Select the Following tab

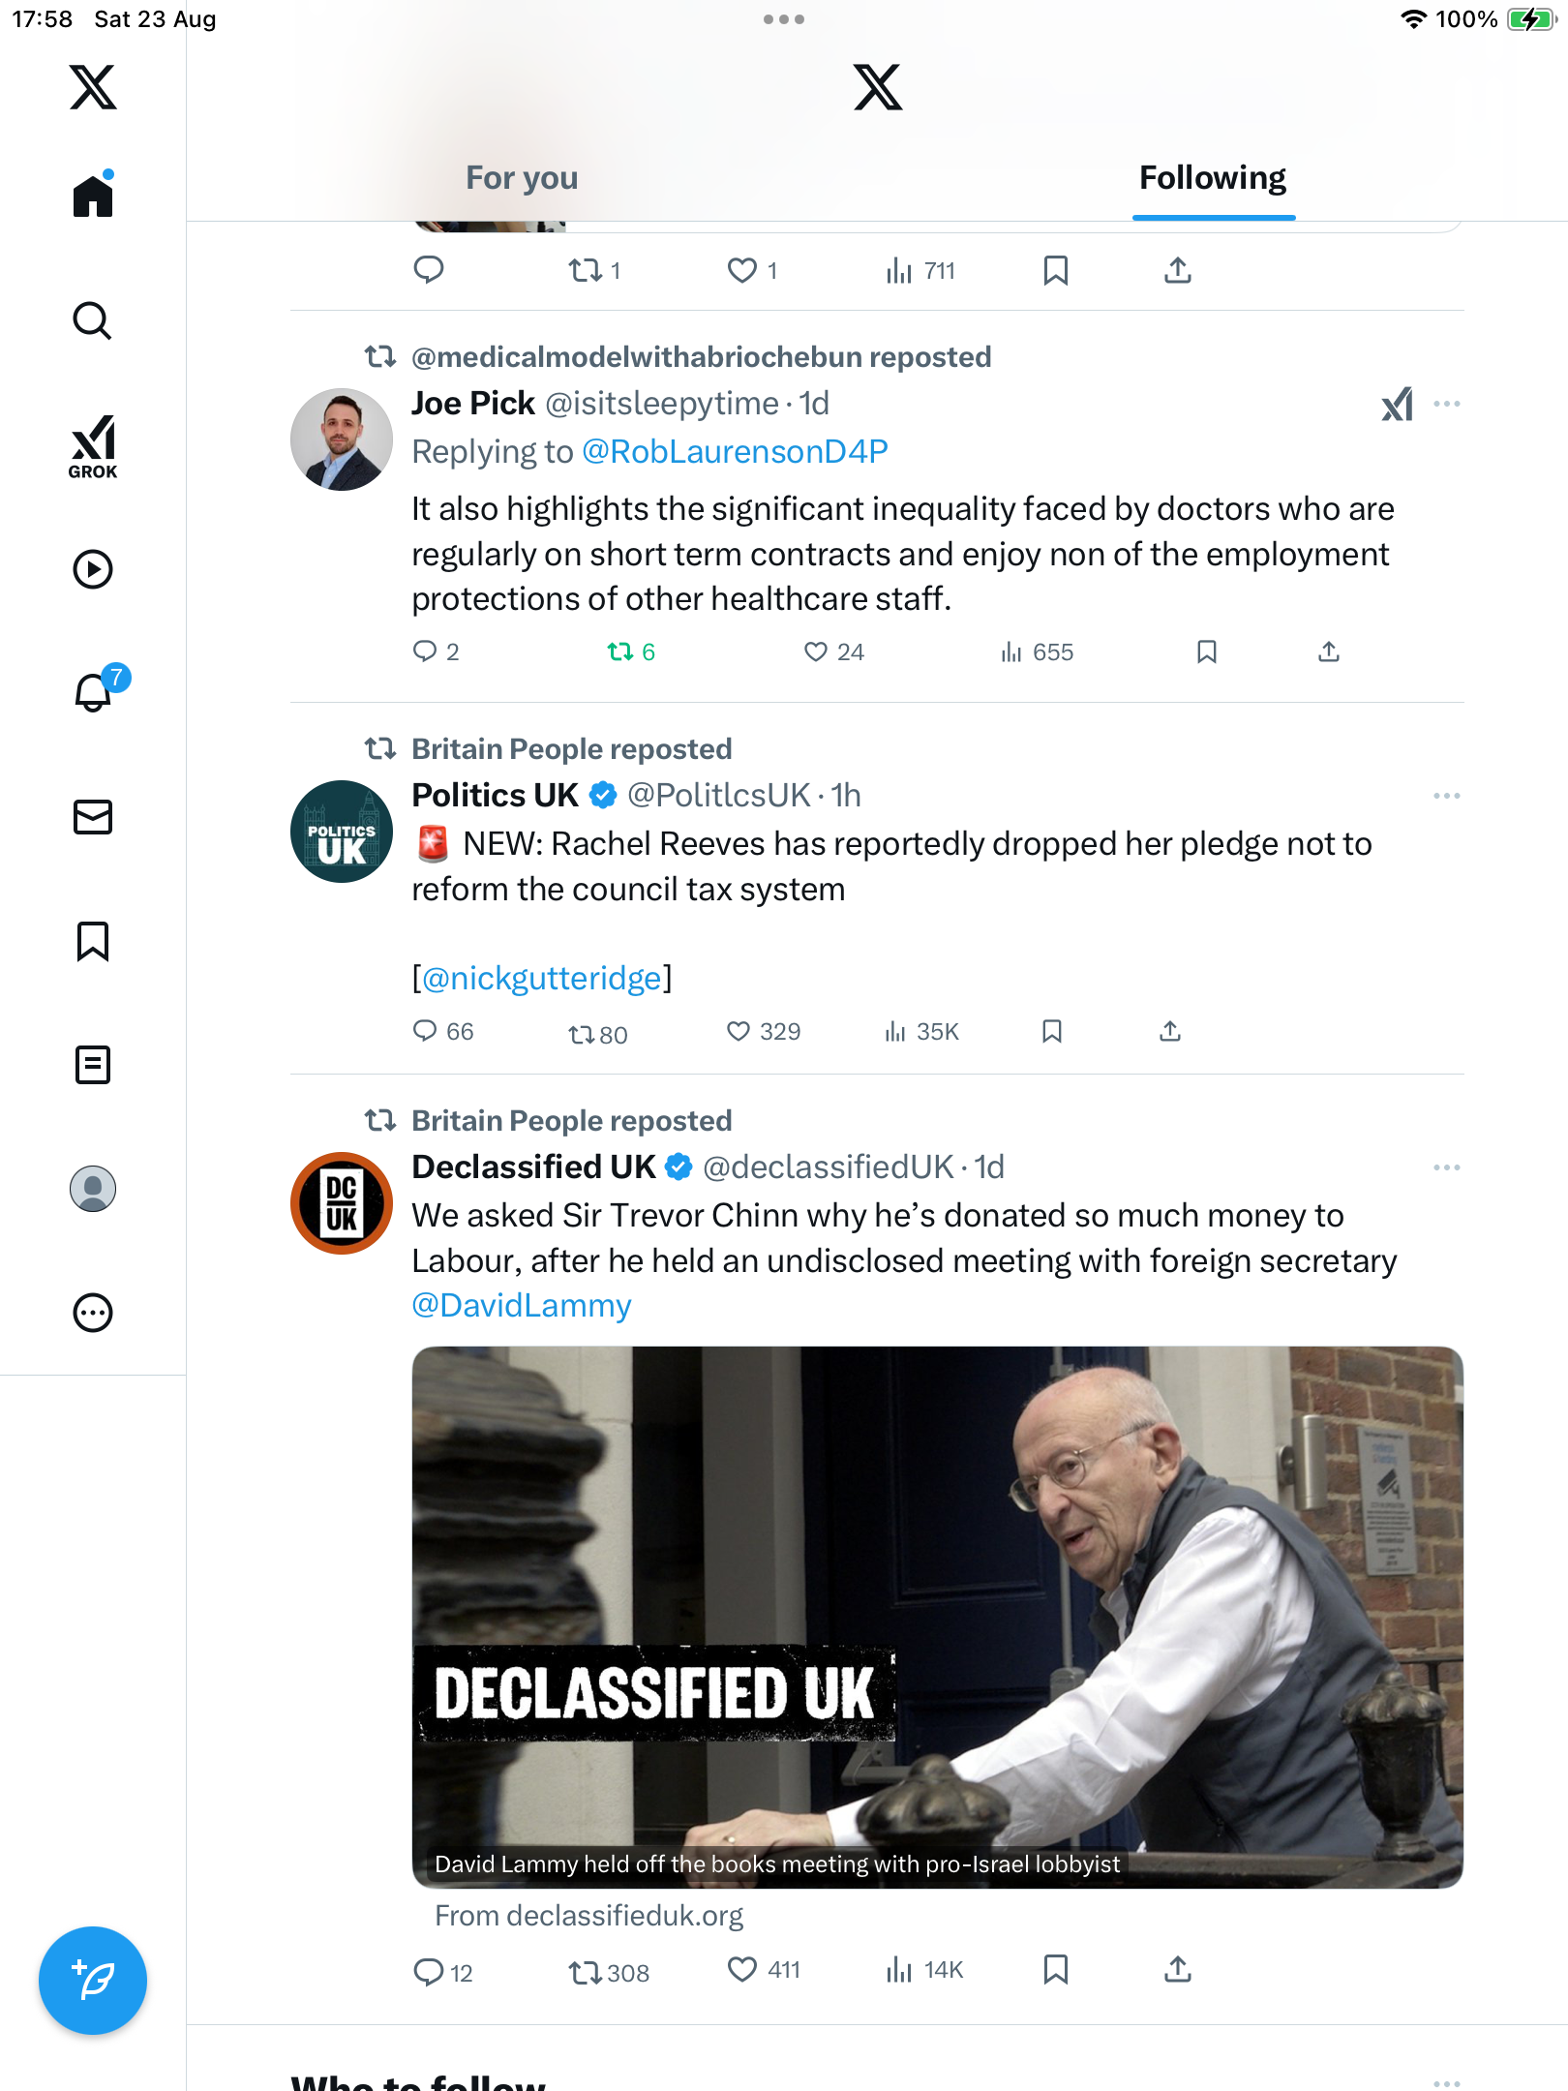coord(1213,178)
